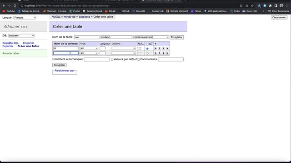
Task: Focus the Incrément automatique field
Action: (97, 59)
